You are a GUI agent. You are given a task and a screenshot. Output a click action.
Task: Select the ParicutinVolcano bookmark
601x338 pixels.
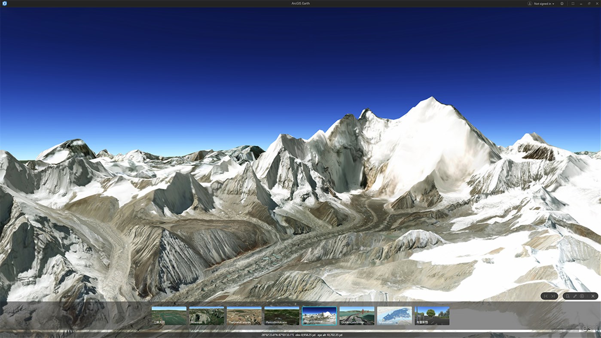coord(281,315)
